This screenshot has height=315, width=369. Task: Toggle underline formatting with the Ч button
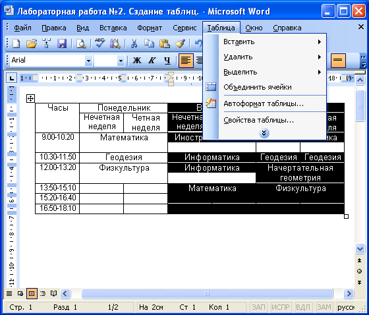pos(167,61)
